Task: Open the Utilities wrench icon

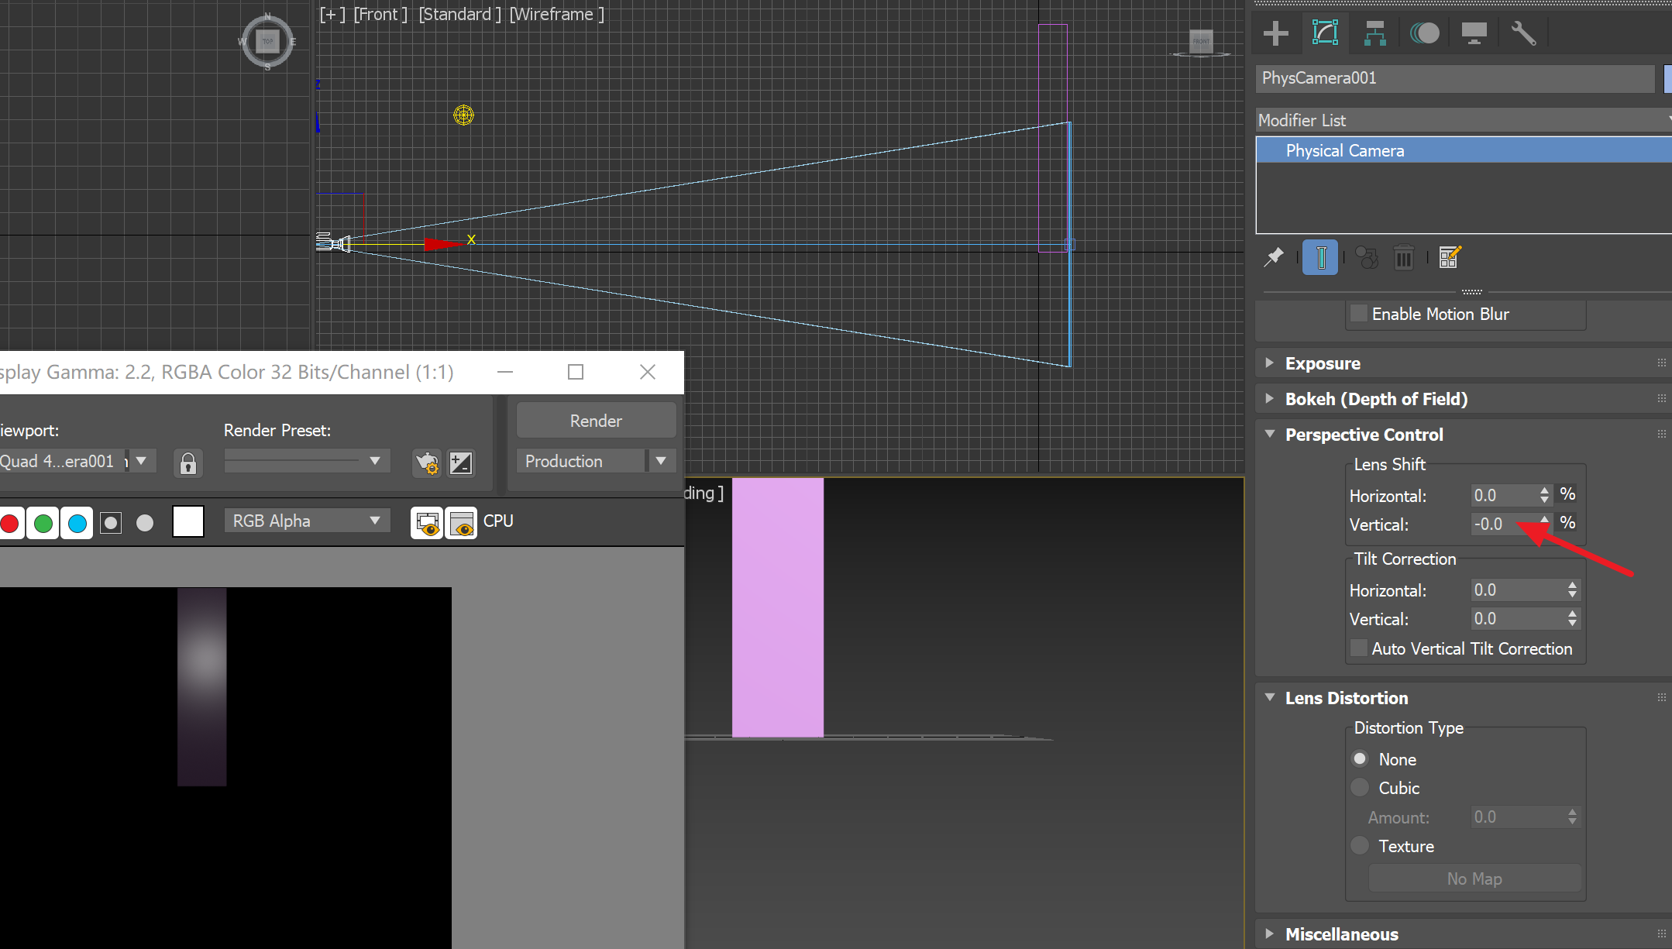Action: pyautogui.click(x=1523, y=33)
